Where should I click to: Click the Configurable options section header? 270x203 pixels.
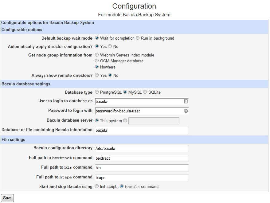coord(134,29)
